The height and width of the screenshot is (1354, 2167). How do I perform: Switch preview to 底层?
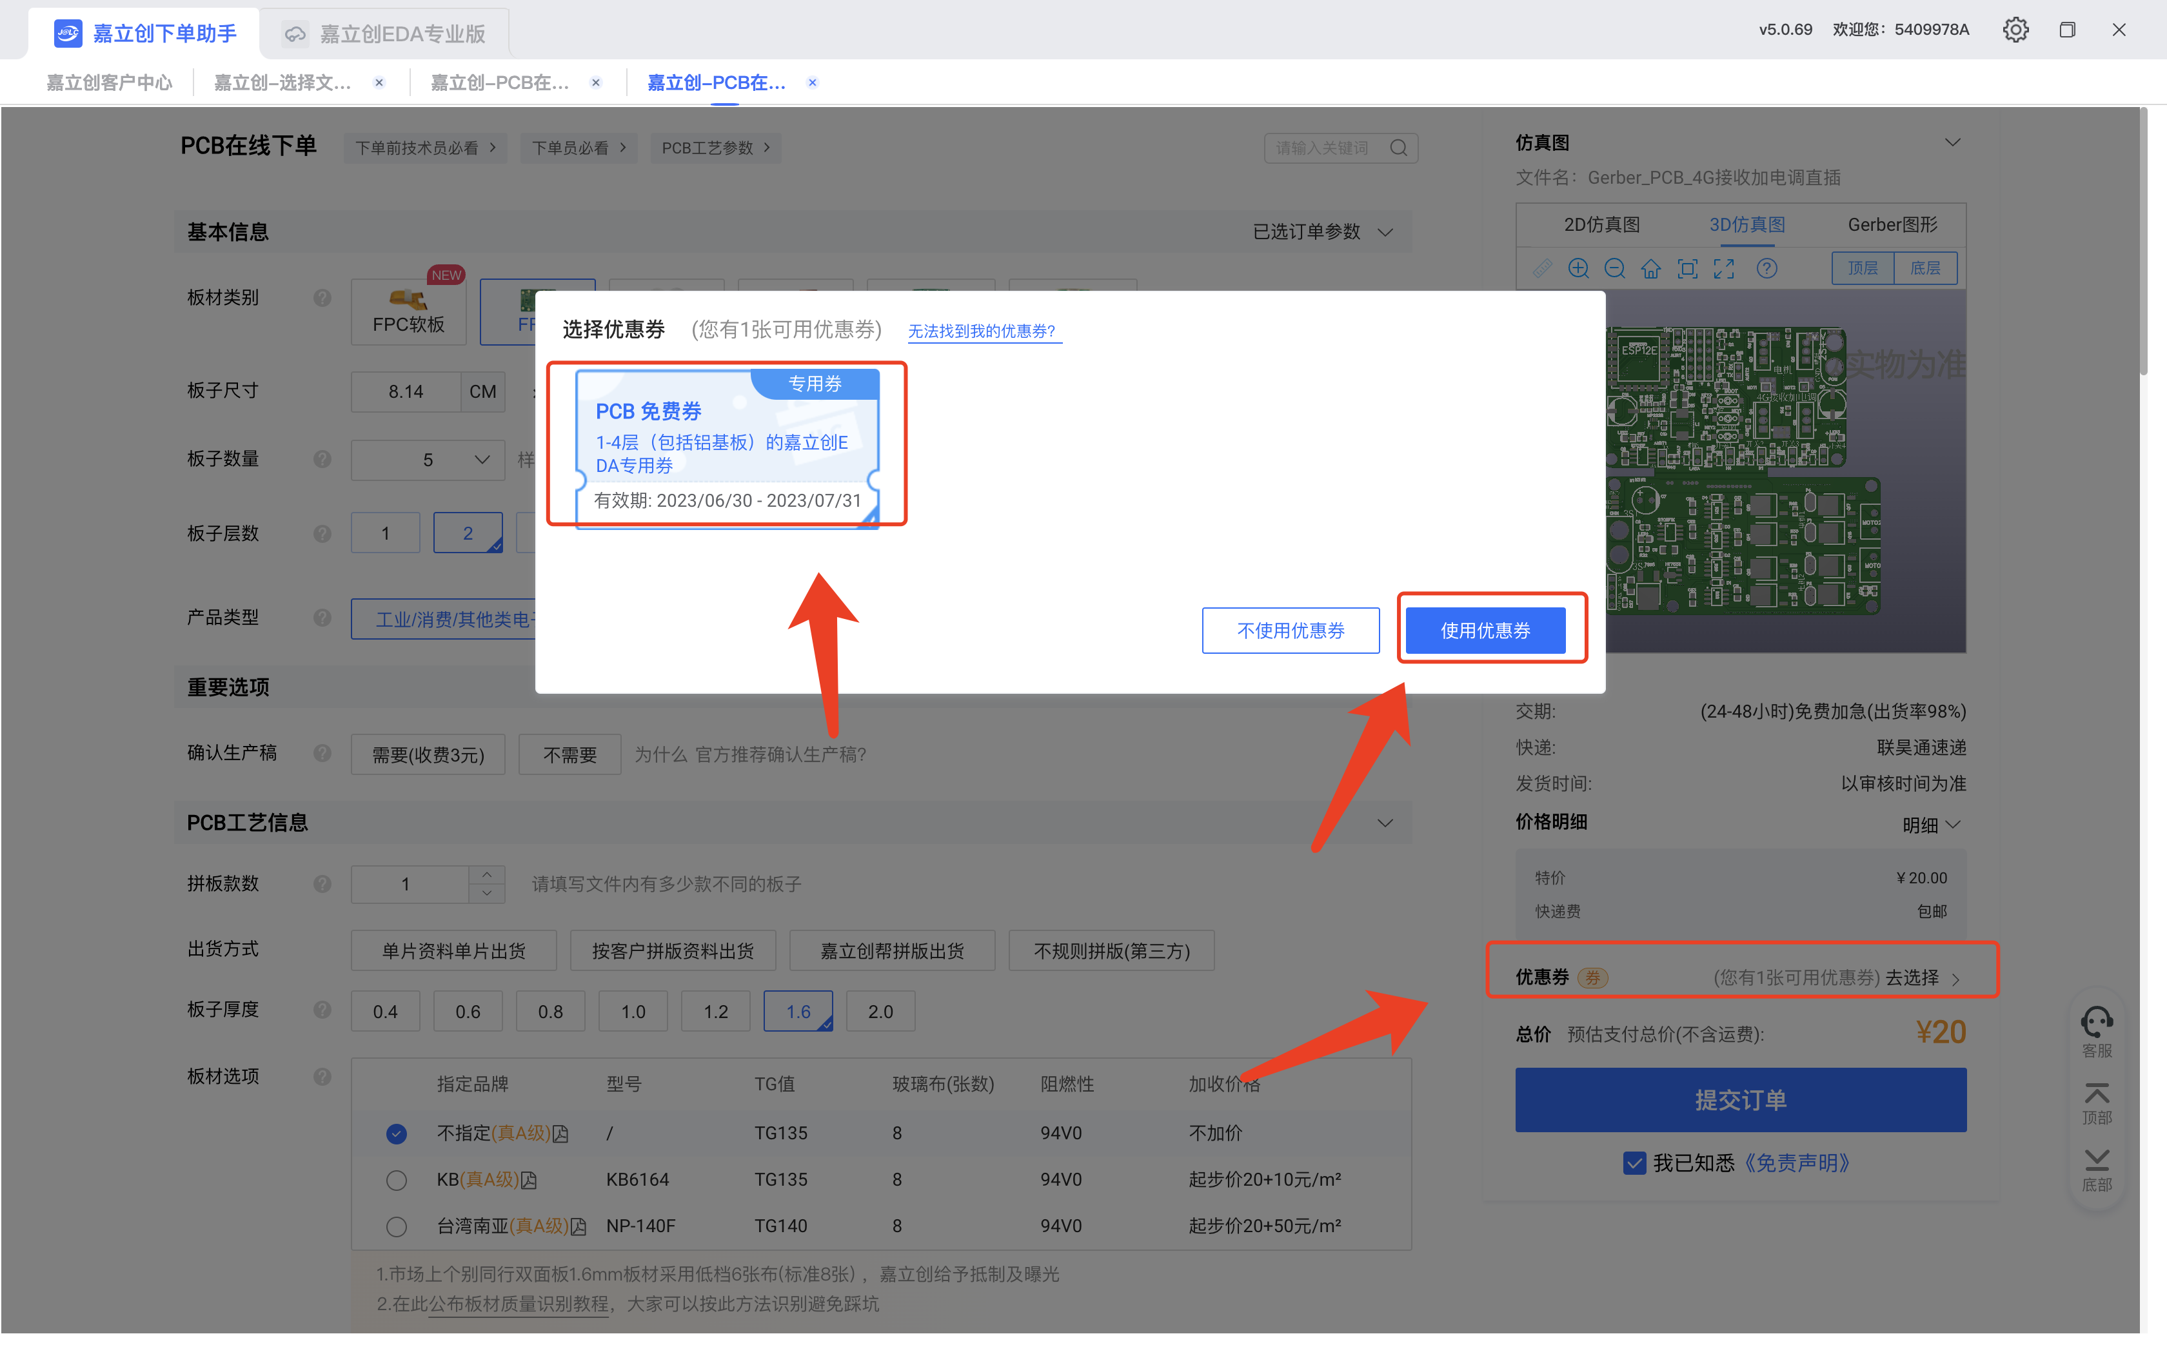pyautogui.click(x=1925, y=269)
